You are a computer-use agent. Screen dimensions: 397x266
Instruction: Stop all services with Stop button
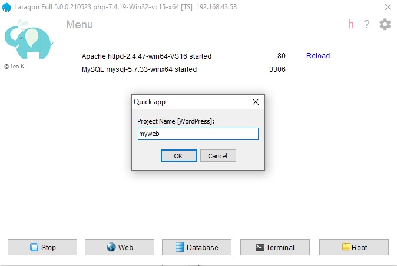coord(42,247)
